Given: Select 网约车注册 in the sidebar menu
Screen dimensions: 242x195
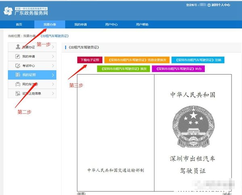Looking at the screenshot, I should pos(32,84).
